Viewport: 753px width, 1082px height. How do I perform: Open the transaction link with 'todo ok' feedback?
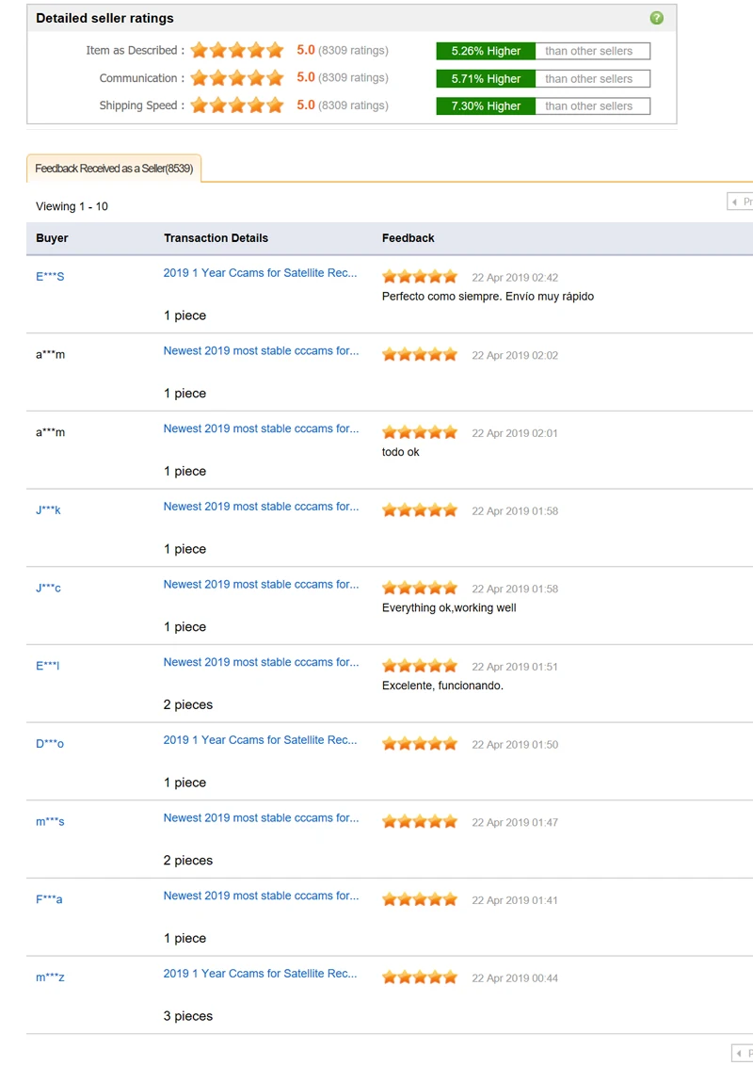click(261, 429)
